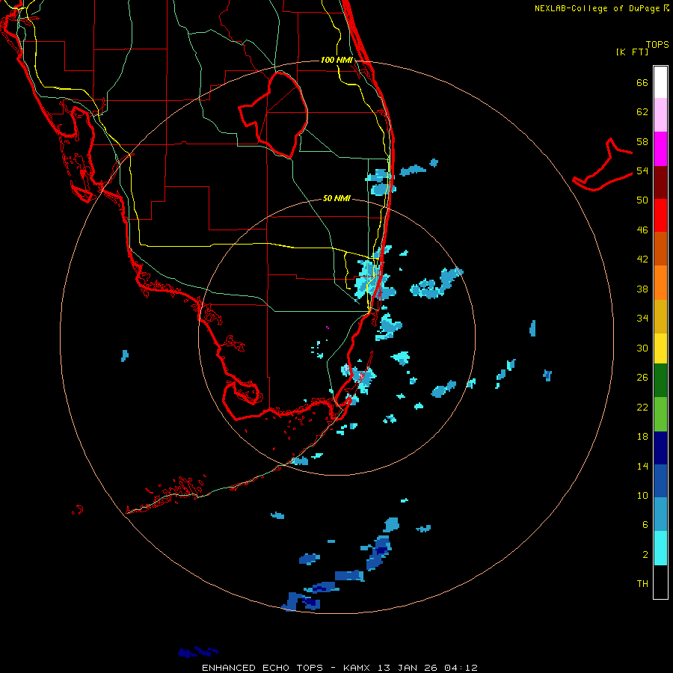Click the 50 legend value
The height and width of the screenshot is (673, 673).
coord(642,200)
